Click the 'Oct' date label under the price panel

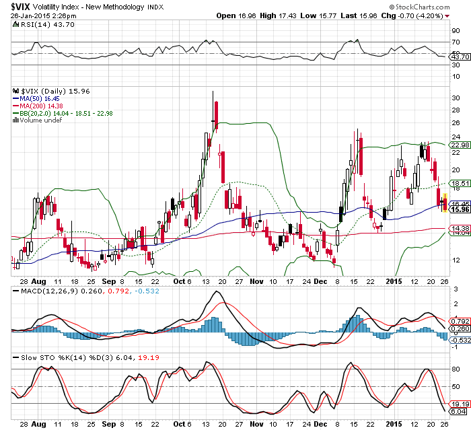(179, 281)
